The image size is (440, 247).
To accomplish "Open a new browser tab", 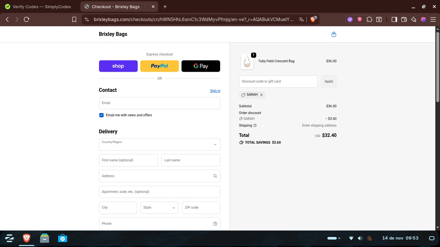I will pos(165,6).
